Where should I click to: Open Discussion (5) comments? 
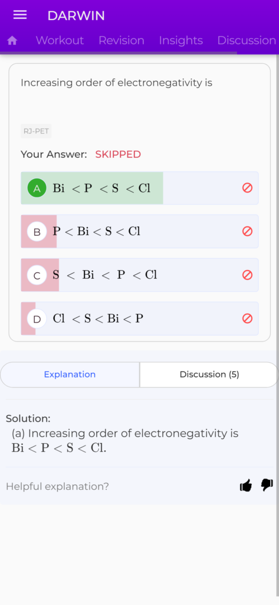(209, 374)
